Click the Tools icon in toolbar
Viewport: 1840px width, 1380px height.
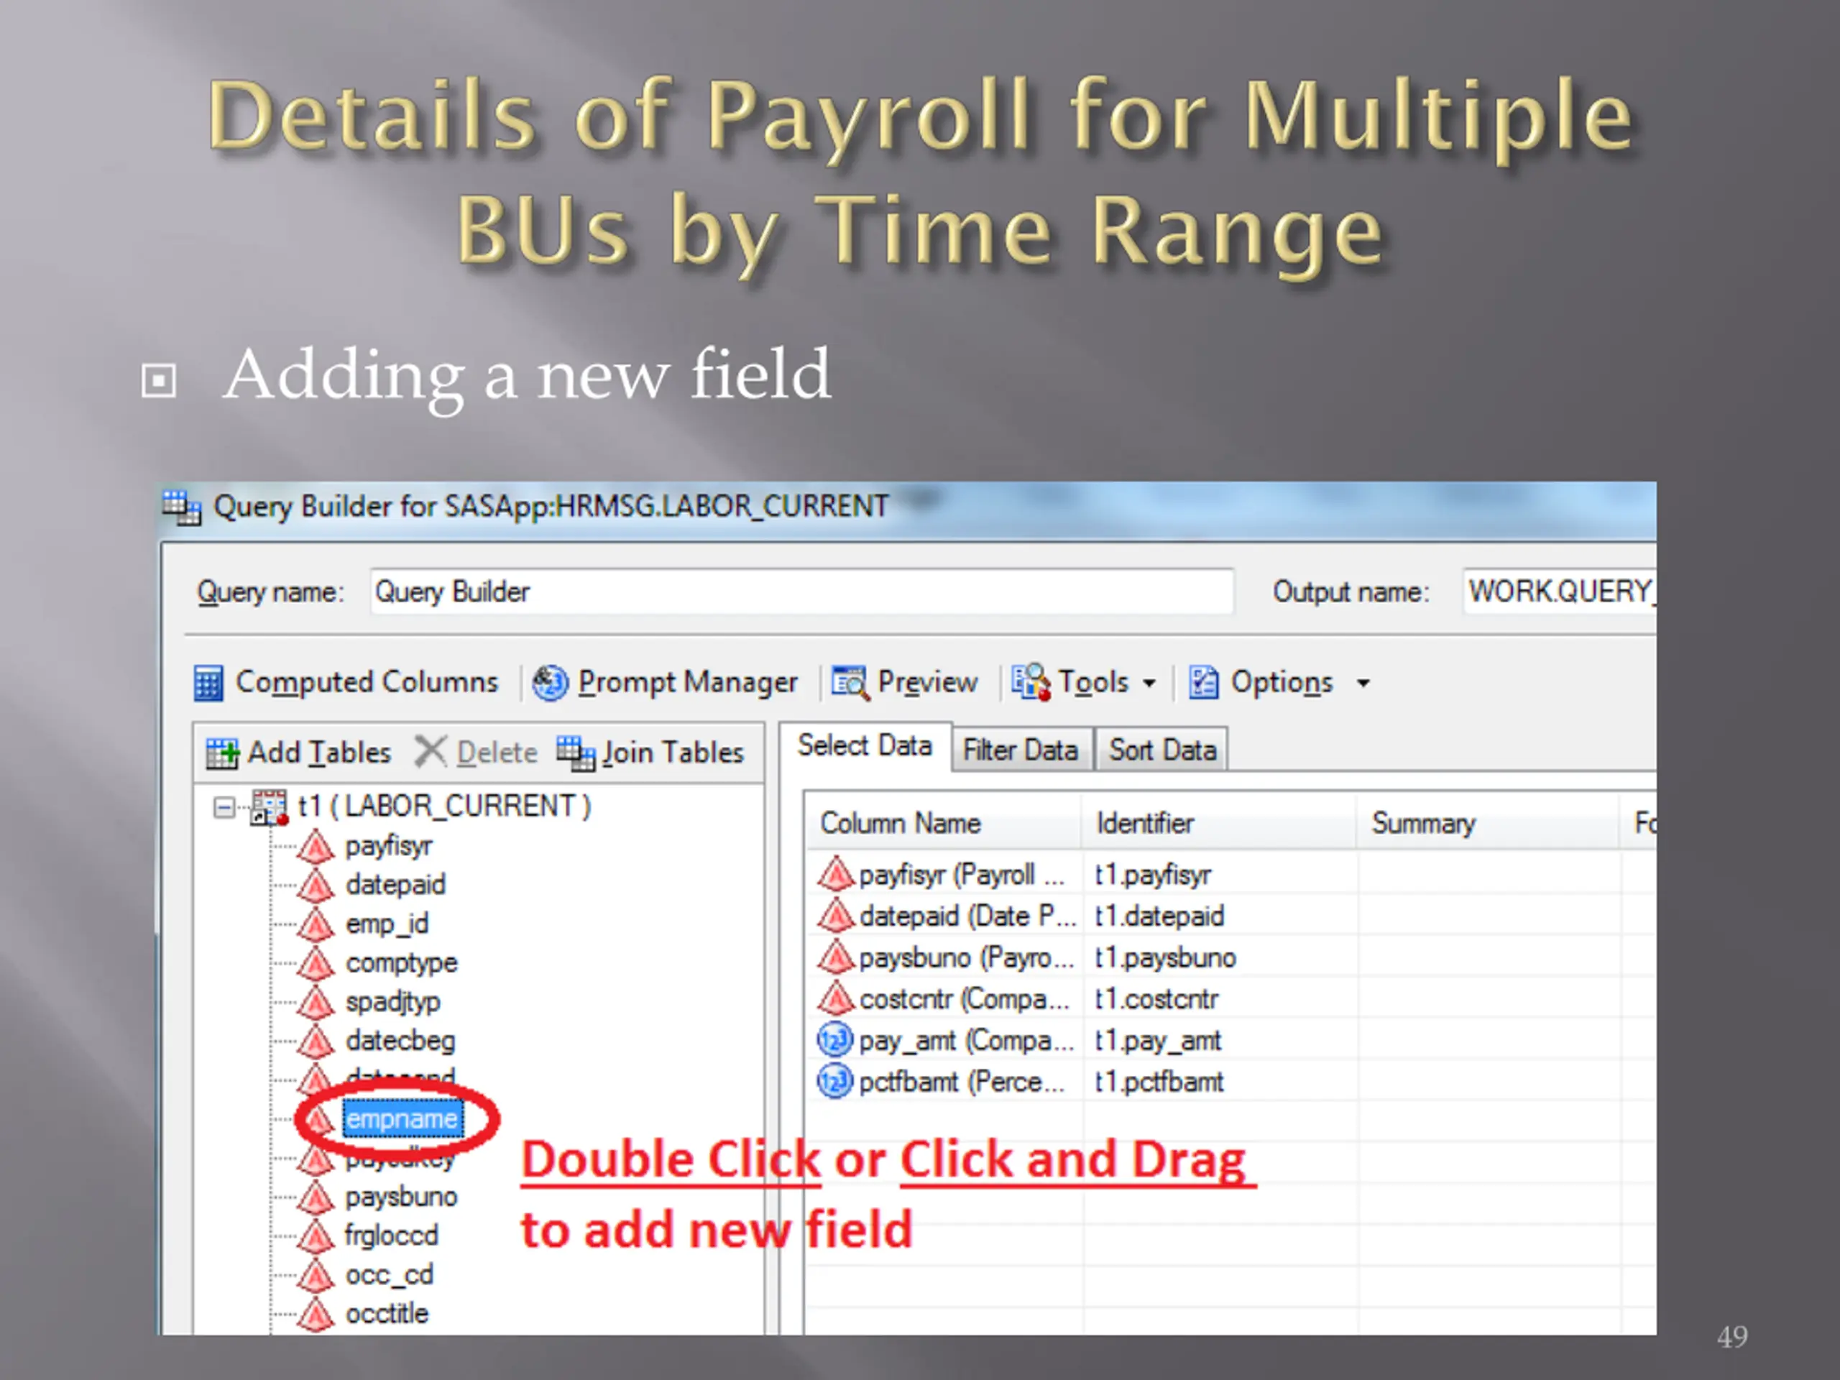pos(1031,682)
